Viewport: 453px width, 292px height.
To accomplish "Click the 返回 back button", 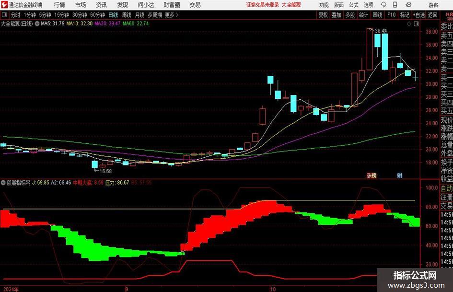I will point(433,15).
